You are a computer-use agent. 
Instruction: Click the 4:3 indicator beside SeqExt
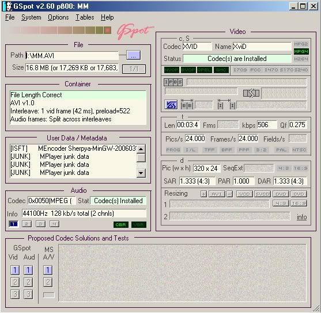(x=284, y=168)
